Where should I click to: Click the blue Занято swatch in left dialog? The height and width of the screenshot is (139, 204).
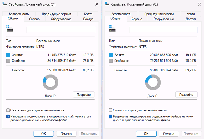pyautogui.click(x=8, y=55)
